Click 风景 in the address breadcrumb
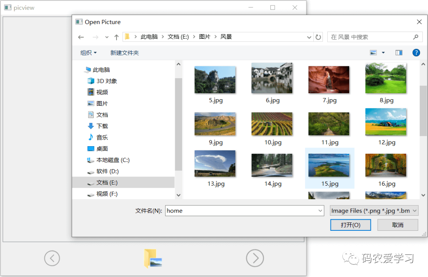 pyautogui.click(x=226, y=37)
